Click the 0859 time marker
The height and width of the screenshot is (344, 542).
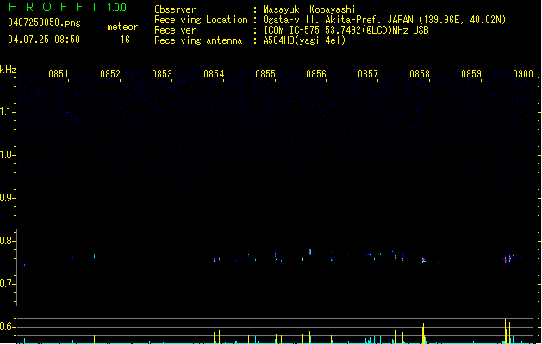[x=471, y=74]
